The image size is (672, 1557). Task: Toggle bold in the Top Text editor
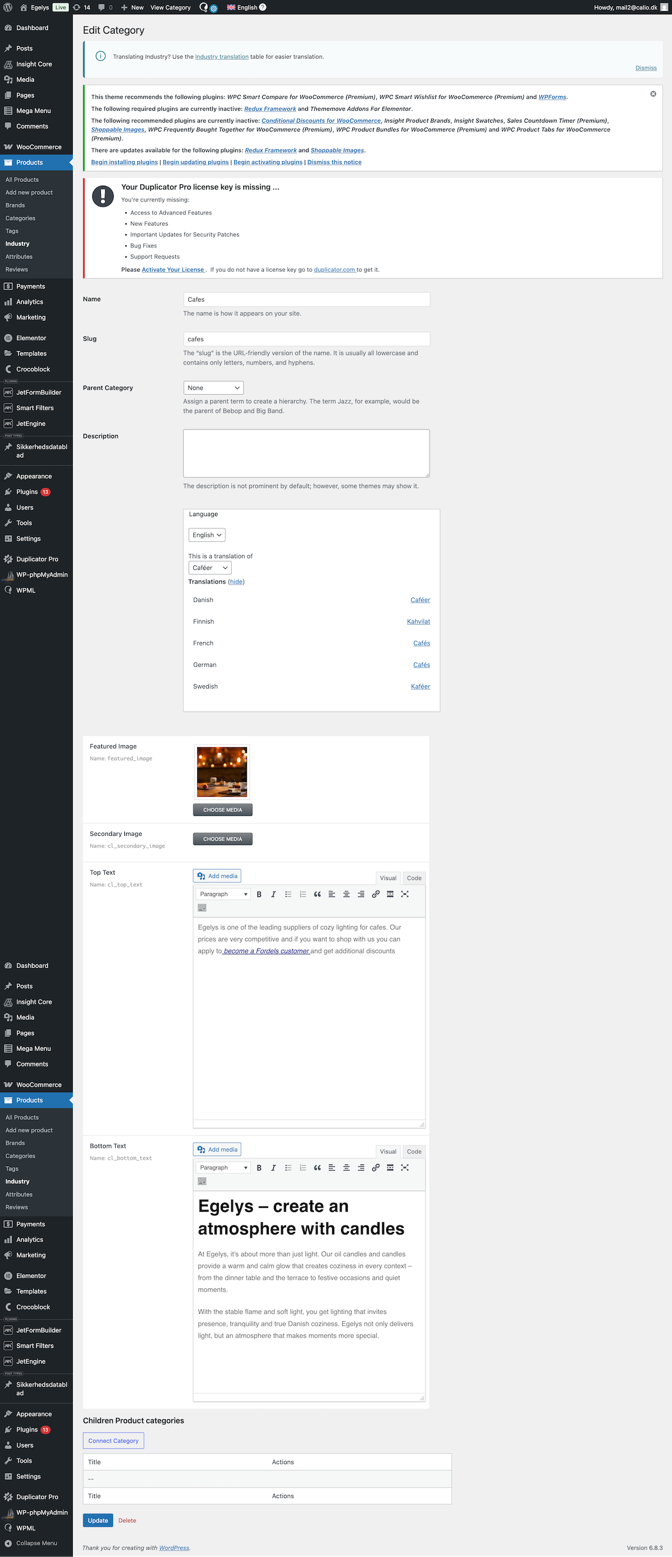click(259, 894)
